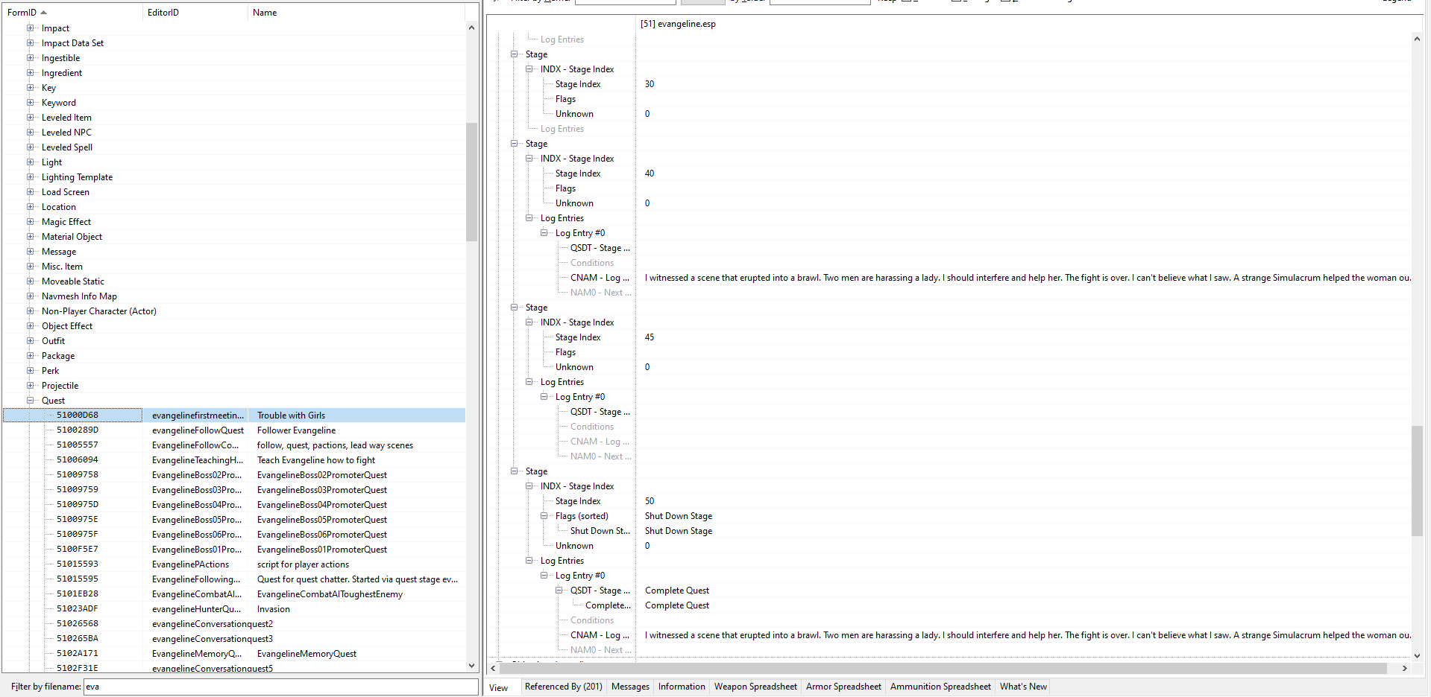Select the Navmesh Info Map group label

tap(79, 296)
